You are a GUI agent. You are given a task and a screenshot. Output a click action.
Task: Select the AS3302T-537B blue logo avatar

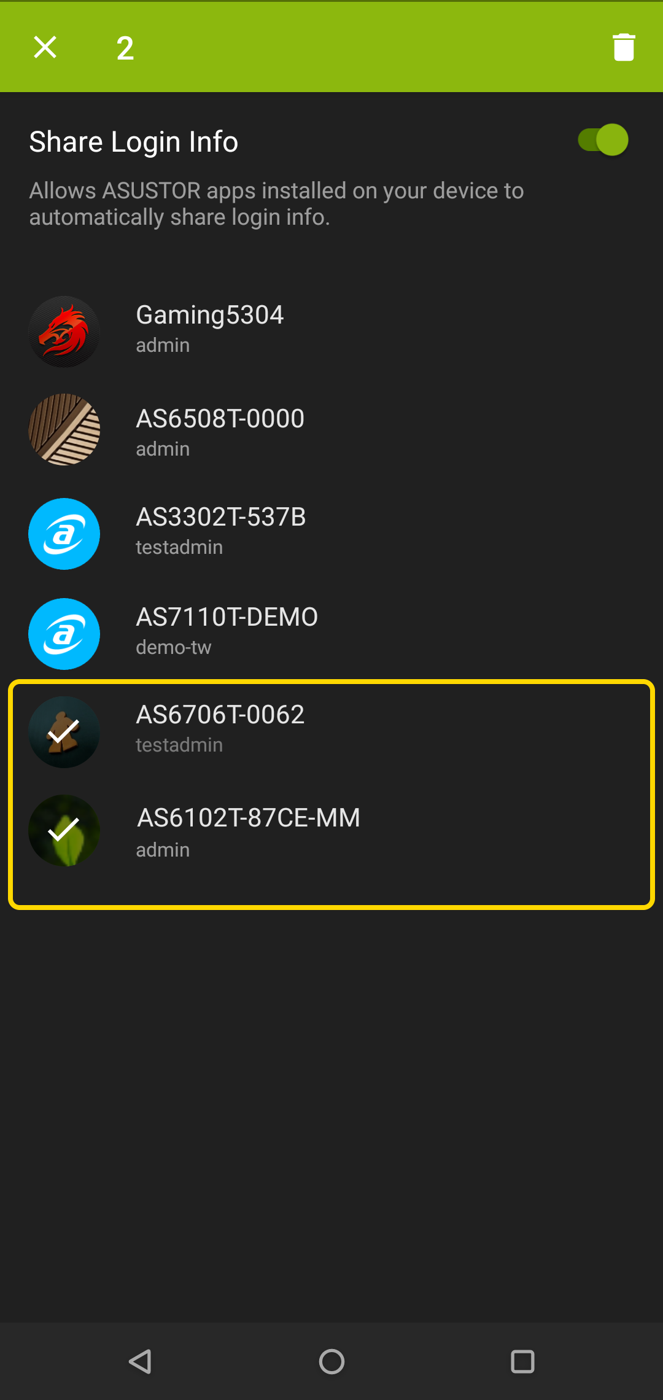[64, 534]
